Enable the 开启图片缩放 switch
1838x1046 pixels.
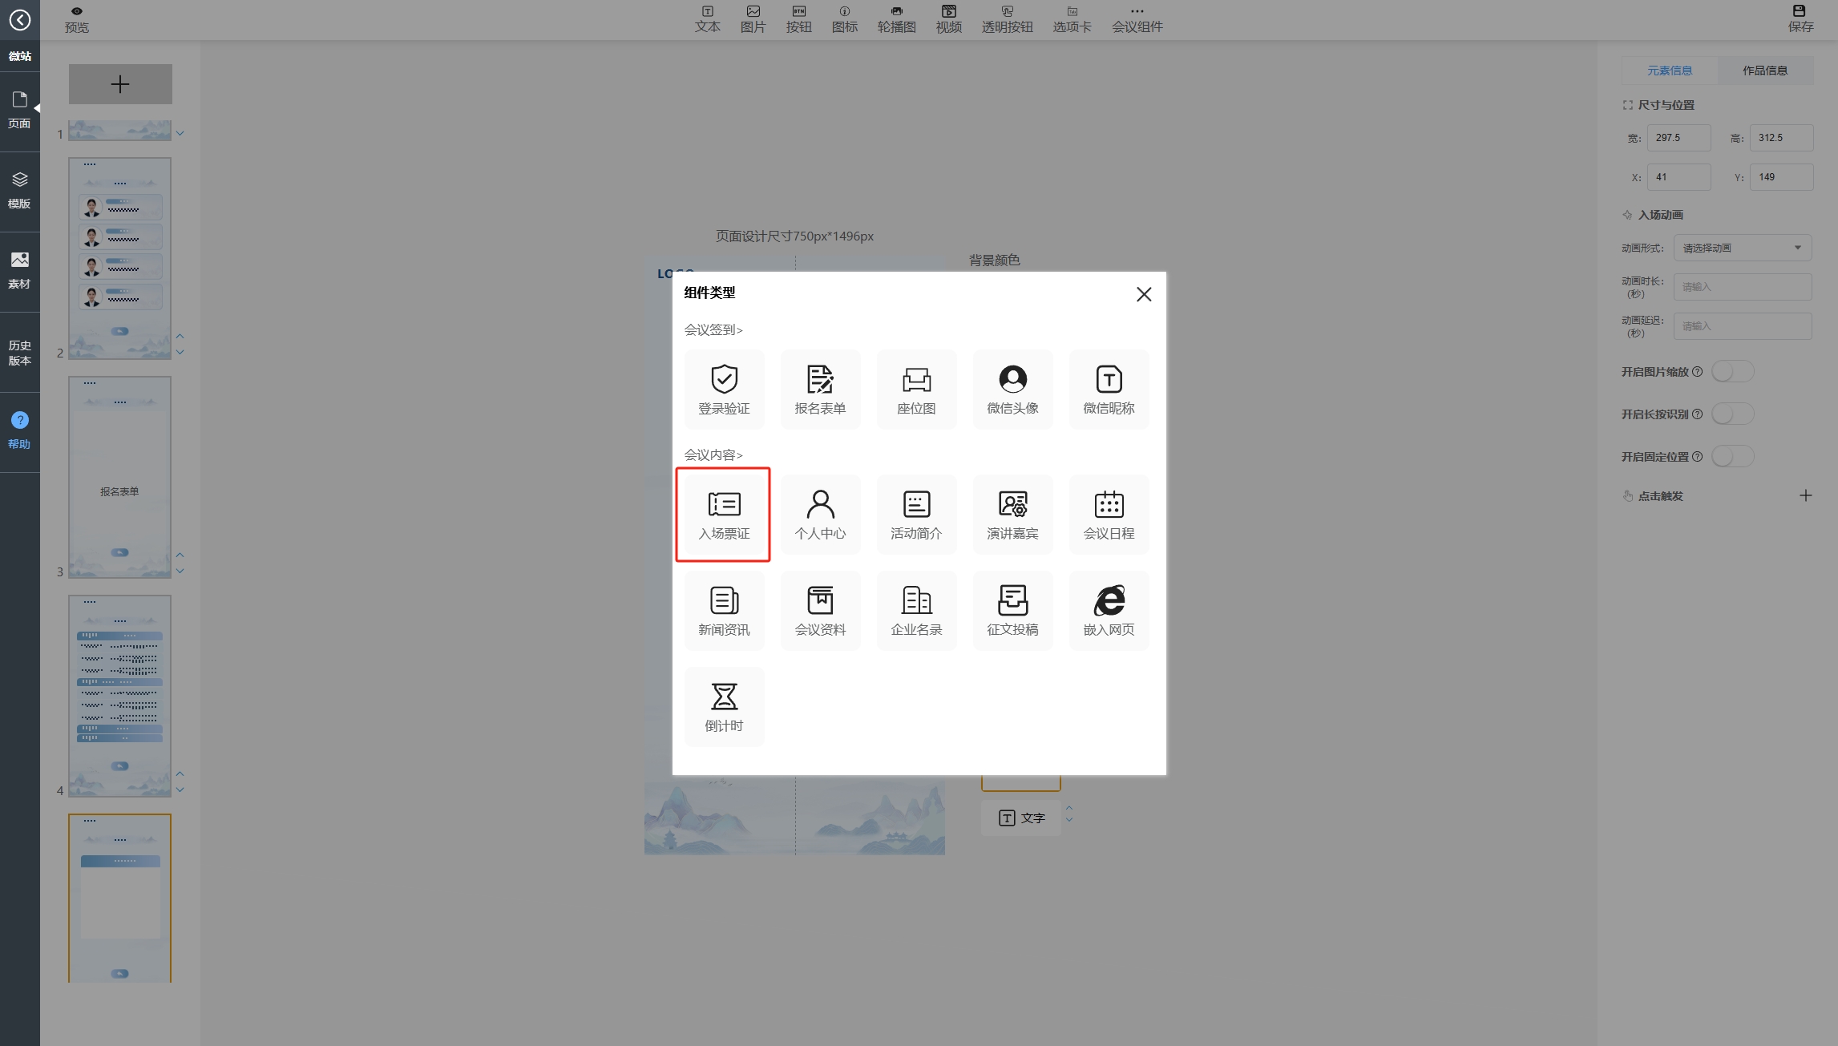(1732, 372)
